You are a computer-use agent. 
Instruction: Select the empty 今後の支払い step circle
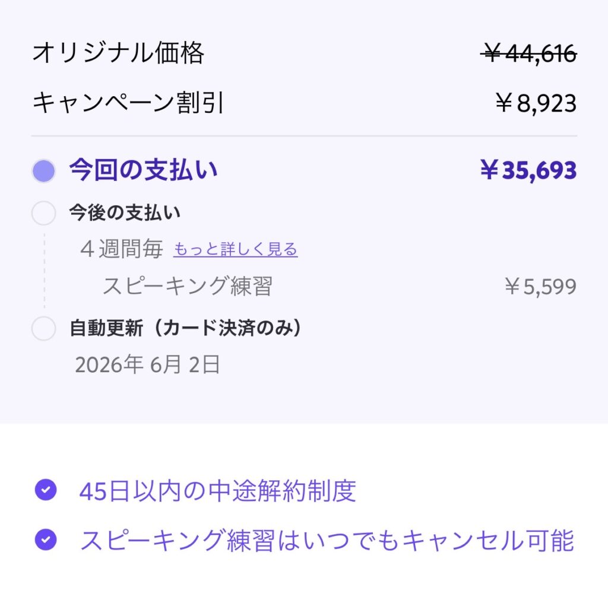click(x=43, y=213)
